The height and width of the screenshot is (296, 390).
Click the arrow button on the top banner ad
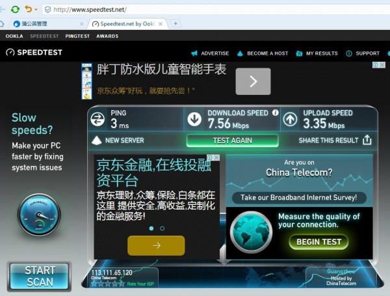pos(253,81)
